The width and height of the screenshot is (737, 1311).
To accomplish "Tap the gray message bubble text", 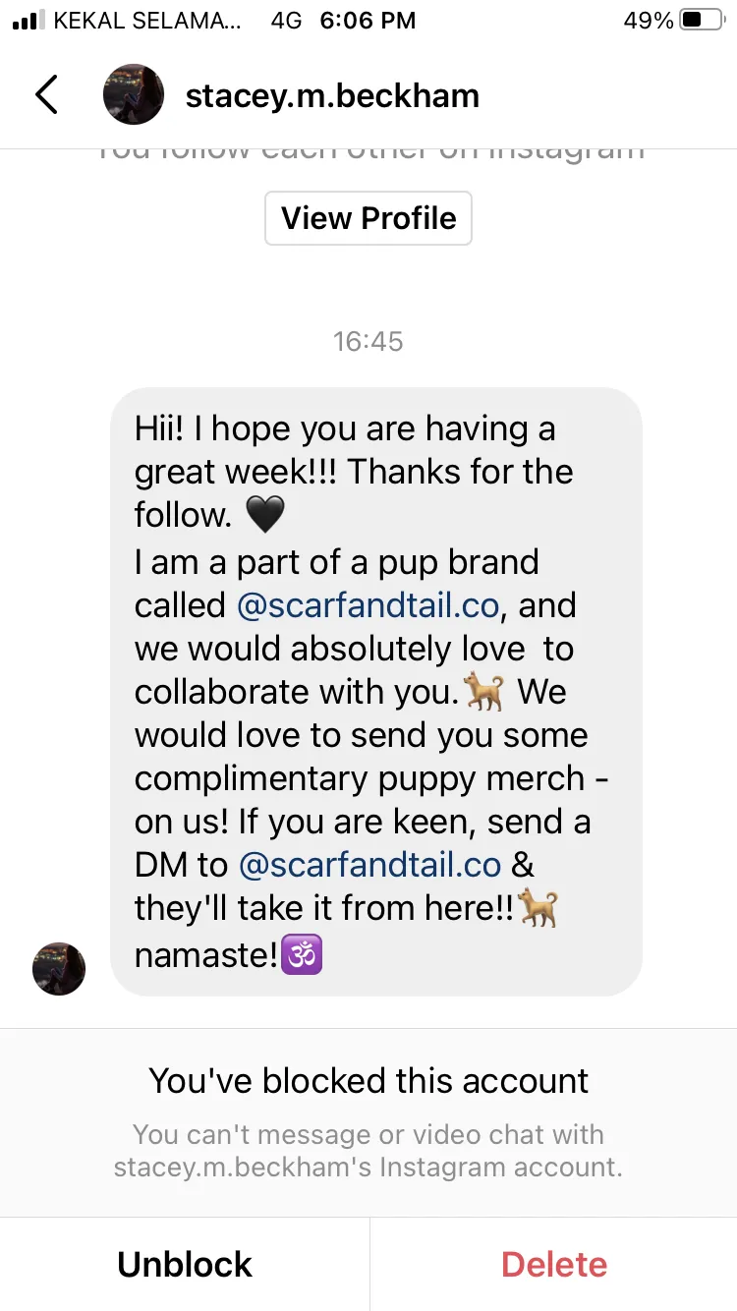I will click(376, 692).
